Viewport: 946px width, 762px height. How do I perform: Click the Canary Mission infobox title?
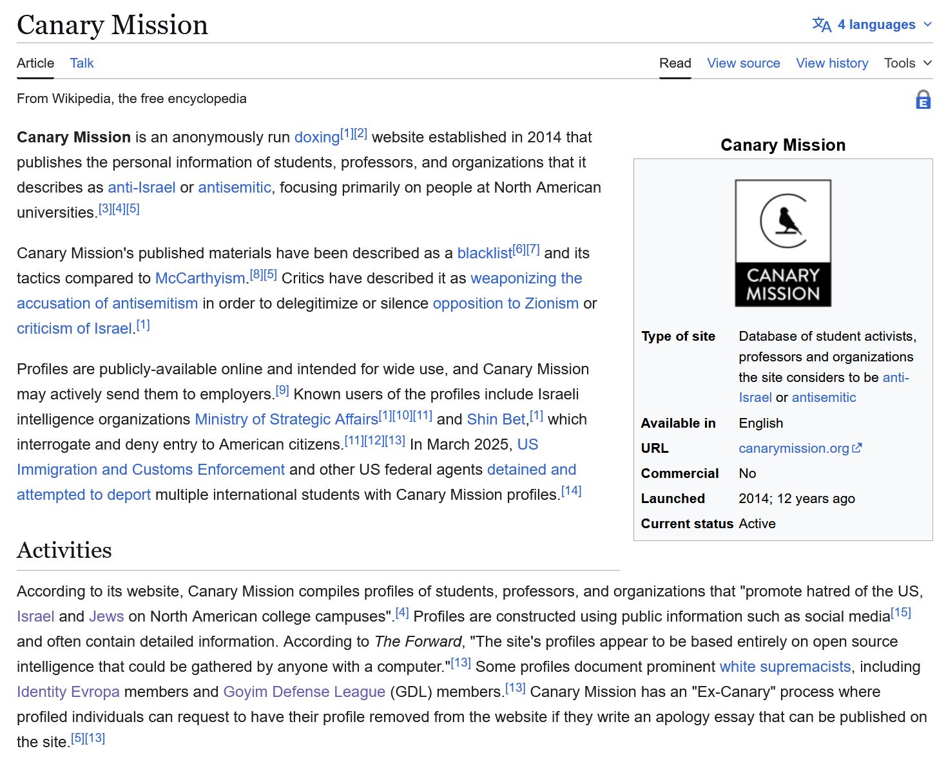tap(783, 145)
